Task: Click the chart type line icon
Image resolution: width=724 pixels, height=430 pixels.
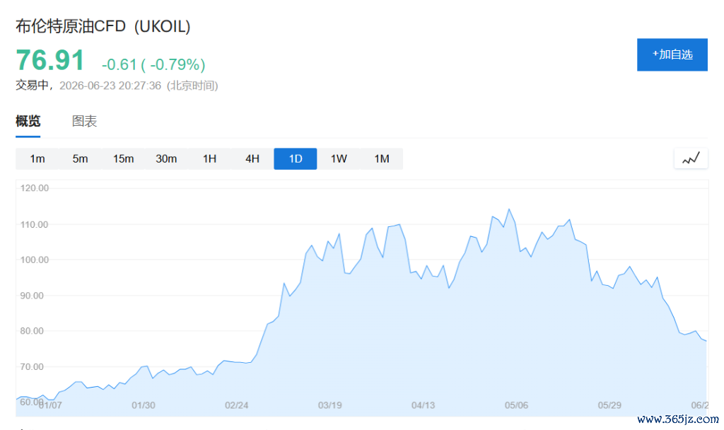Action: point(691,158)
